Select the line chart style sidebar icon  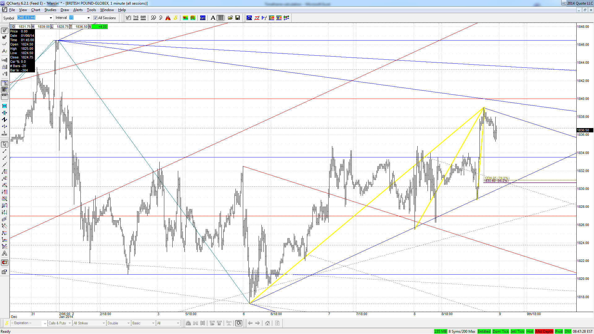(4, 44)
